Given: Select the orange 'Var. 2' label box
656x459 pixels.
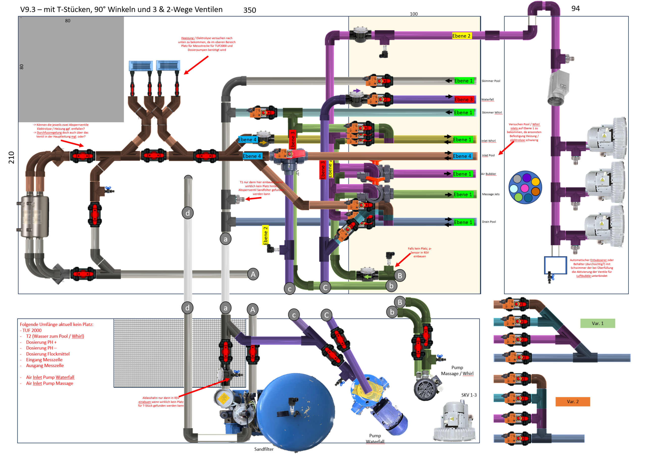Looking at the screenshot, I should point(572,401).
